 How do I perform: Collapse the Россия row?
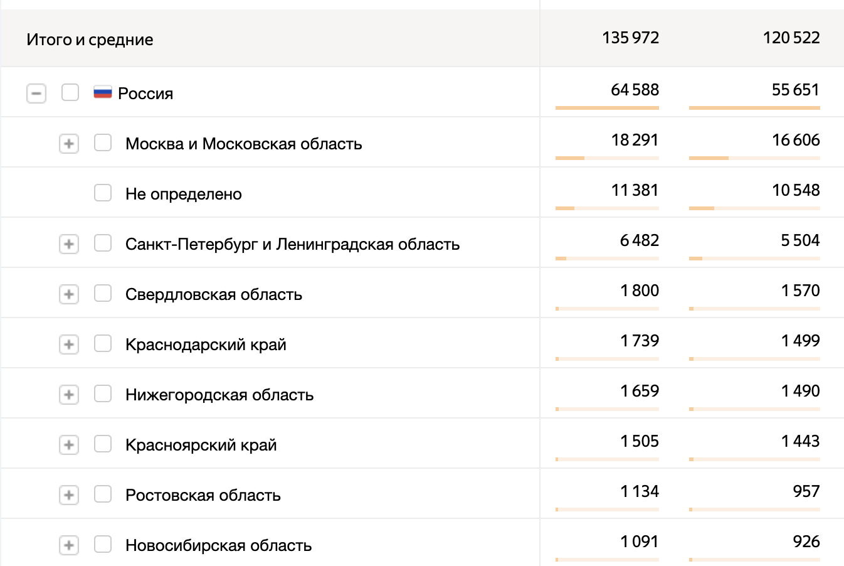click(36, 93)
